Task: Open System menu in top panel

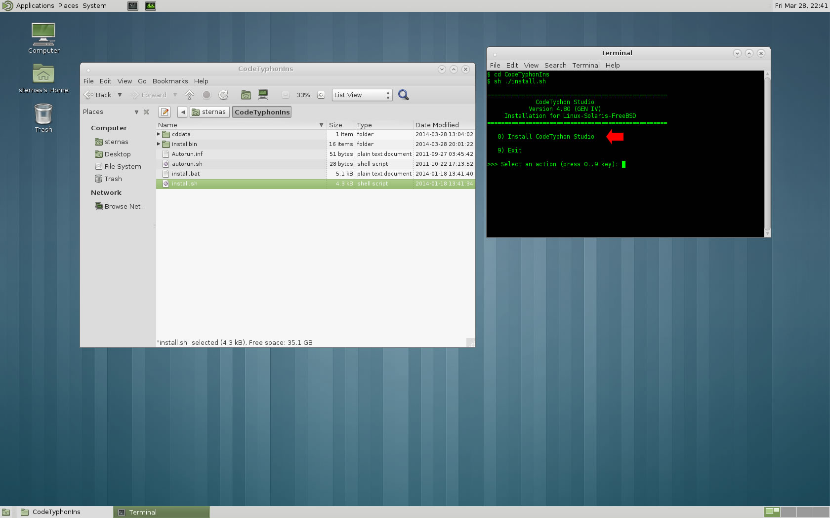Action: [x=94, y=6]
